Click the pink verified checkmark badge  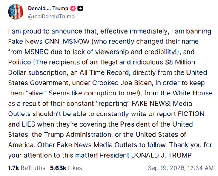coord(73,9)
